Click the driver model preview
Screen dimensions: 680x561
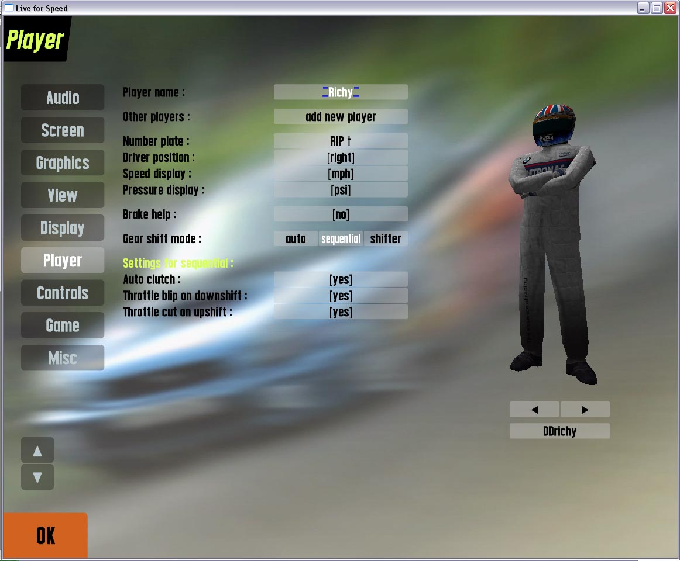pos(553,244)
